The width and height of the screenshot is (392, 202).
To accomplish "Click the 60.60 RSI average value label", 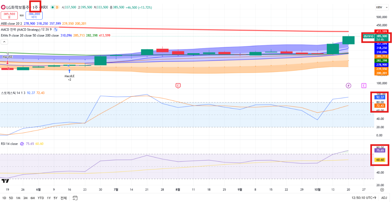I will (x=379, y=160).
